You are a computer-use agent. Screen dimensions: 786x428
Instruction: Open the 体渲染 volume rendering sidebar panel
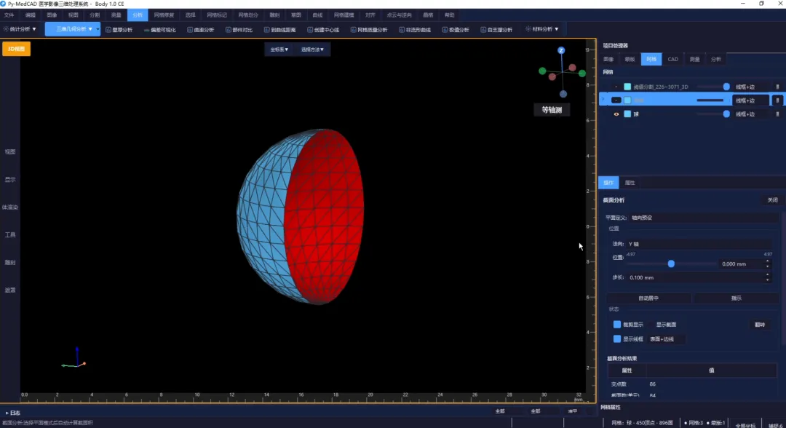[x=10, y=207]
